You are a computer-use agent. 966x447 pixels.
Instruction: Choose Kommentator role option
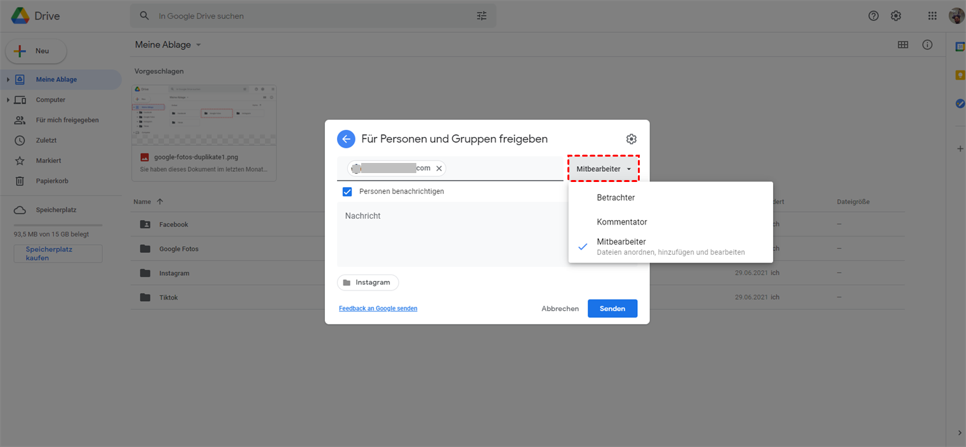[x=621, y=222]
